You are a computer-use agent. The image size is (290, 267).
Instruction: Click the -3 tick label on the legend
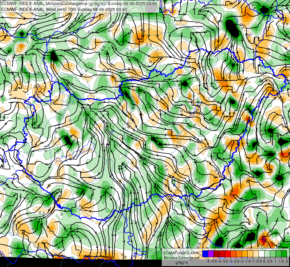pos(231,261)
